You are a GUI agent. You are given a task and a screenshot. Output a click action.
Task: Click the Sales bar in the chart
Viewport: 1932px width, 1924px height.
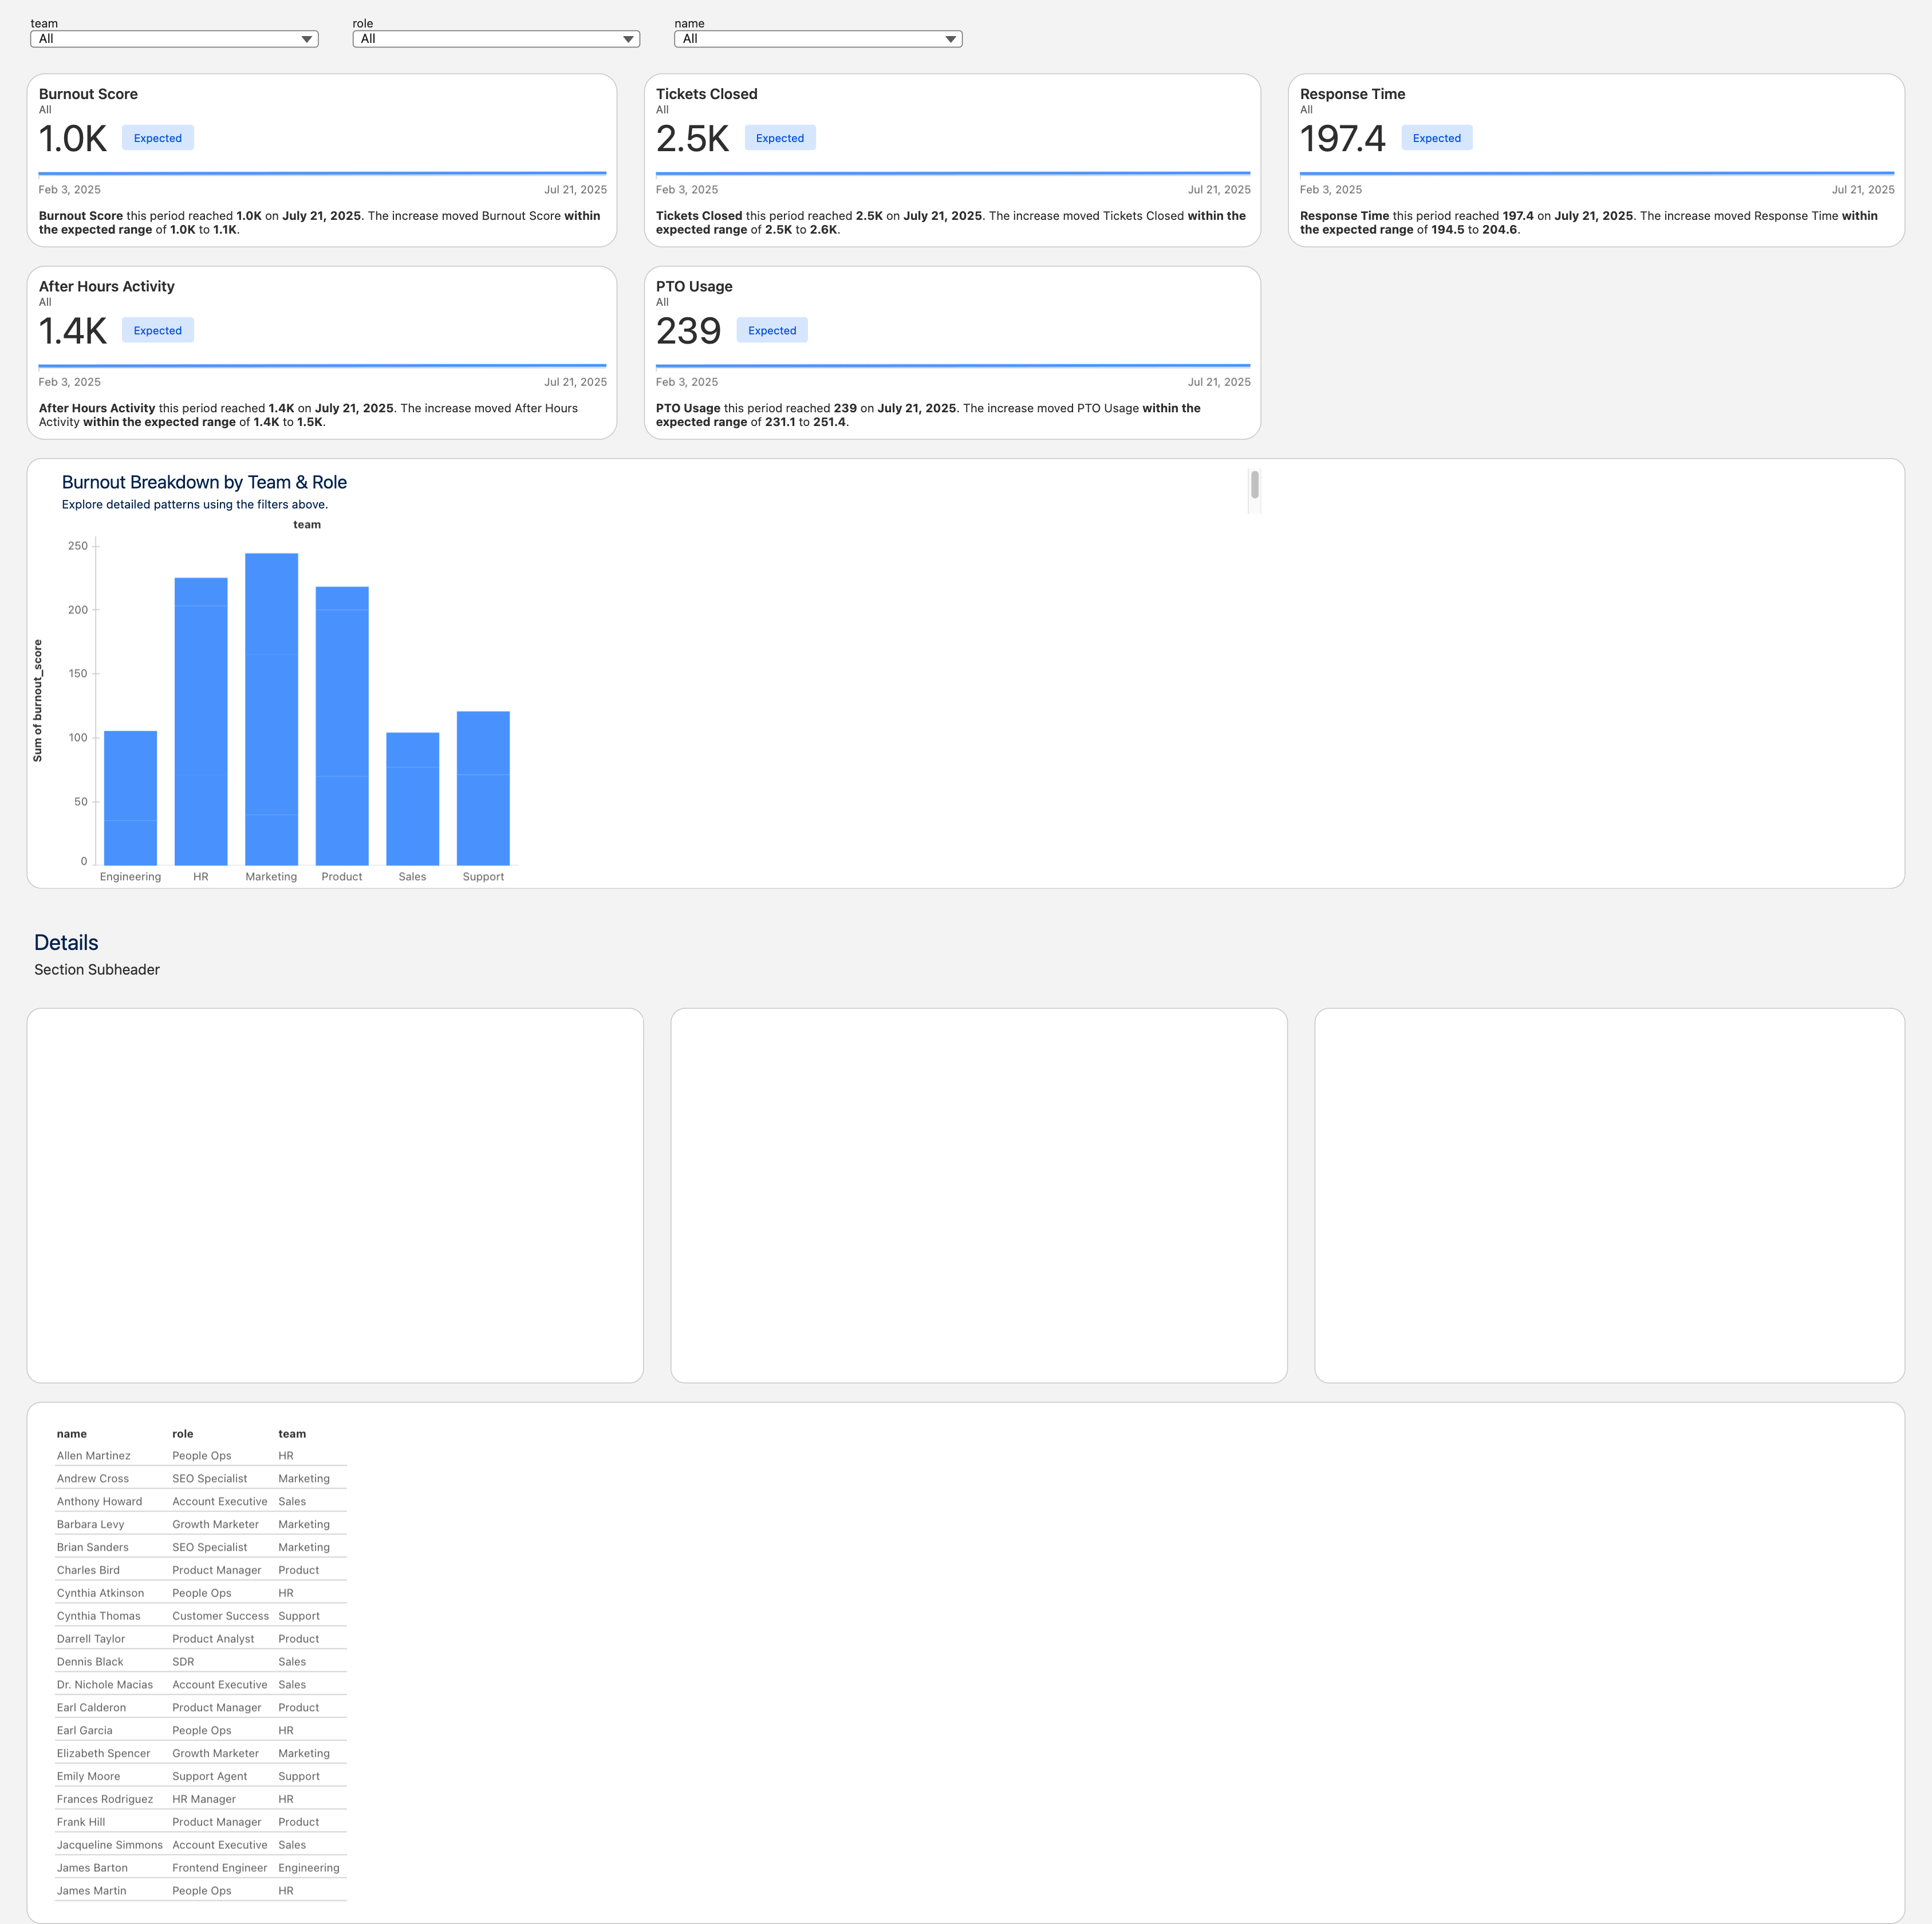click(412, 798)
